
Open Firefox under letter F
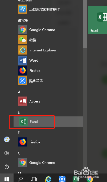[48, 142]
